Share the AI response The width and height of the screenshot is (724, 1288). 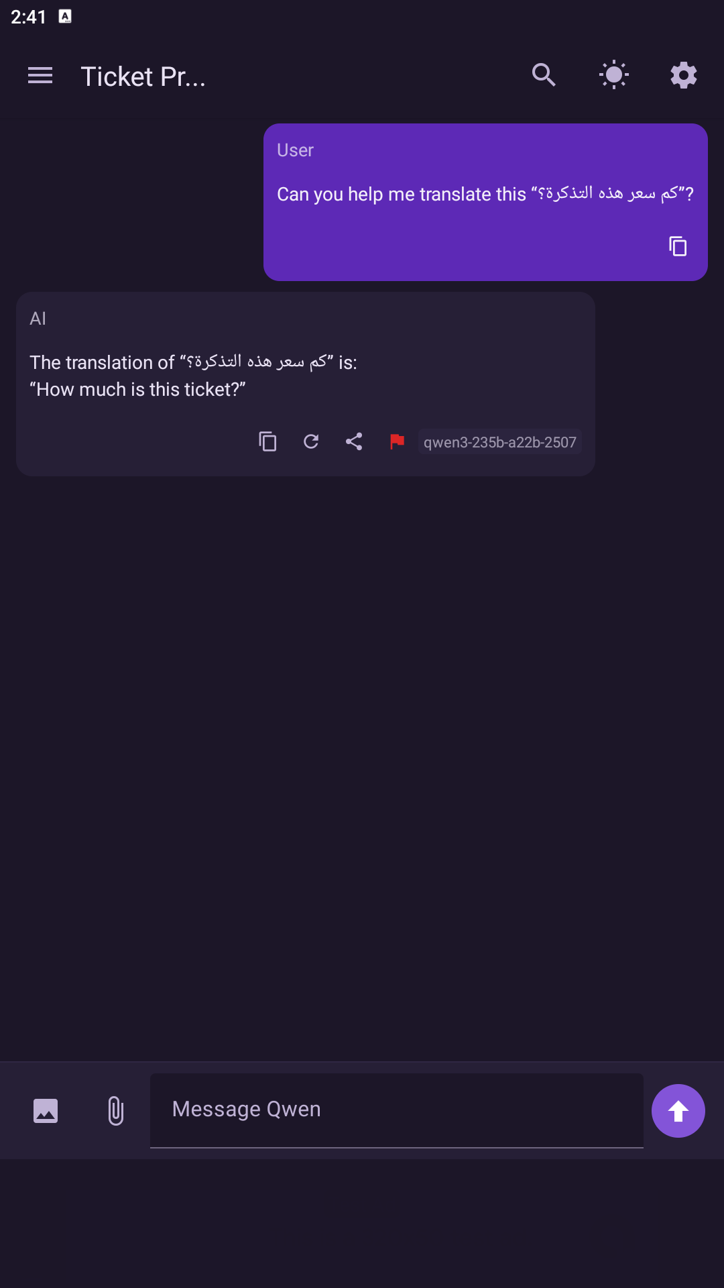tap(354, 441)
